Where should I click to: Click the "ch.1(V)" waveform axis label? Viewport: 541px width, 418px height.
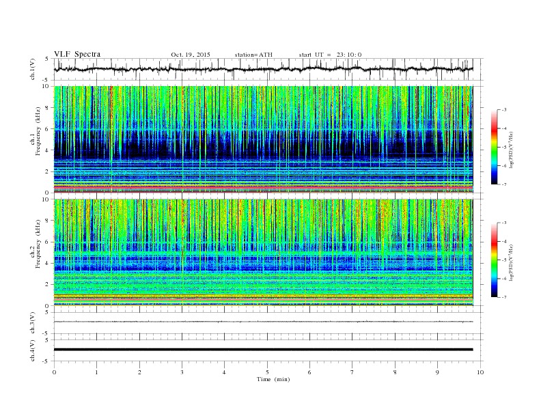33,69
